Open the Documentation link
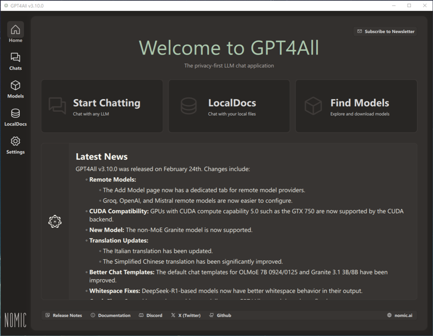The image size is (433, 336). click(x=110, y=316)
